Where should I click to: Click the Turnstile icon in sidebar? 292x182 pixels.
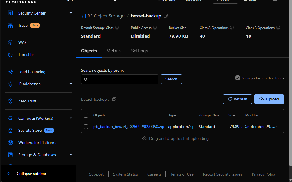[x=10, y=55]
